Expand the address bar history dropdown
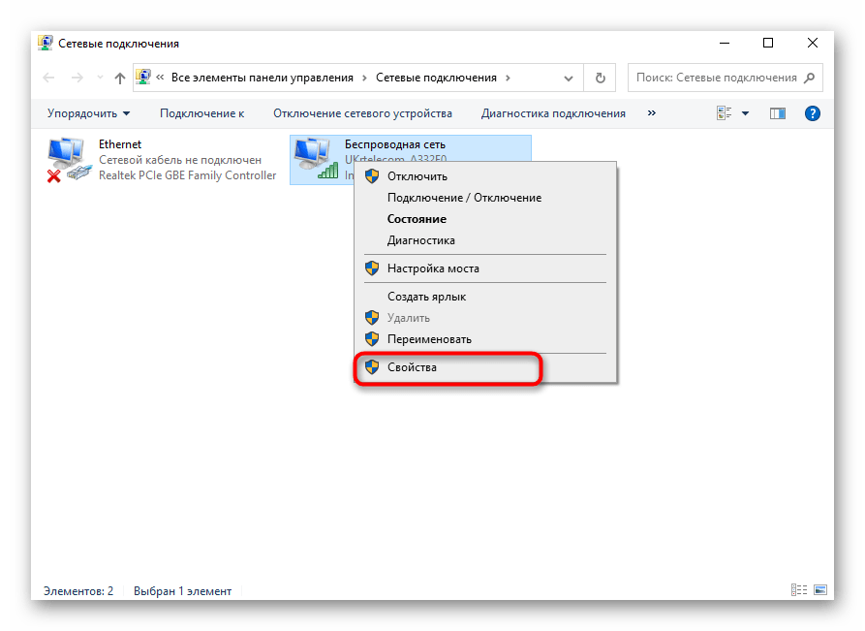Screen dimensions: 865x631 [x=571, y=79]
